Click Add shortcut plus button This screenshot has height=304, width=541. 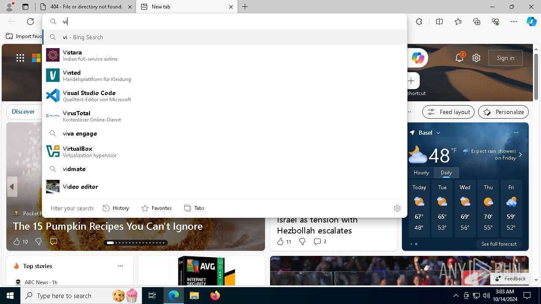pos(411,81)
